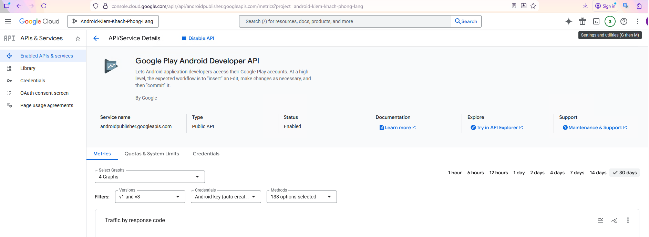Select 4 days time range
Image resolution: width=649 pixels, height=237 pixels.
click(x=557, y=173)
